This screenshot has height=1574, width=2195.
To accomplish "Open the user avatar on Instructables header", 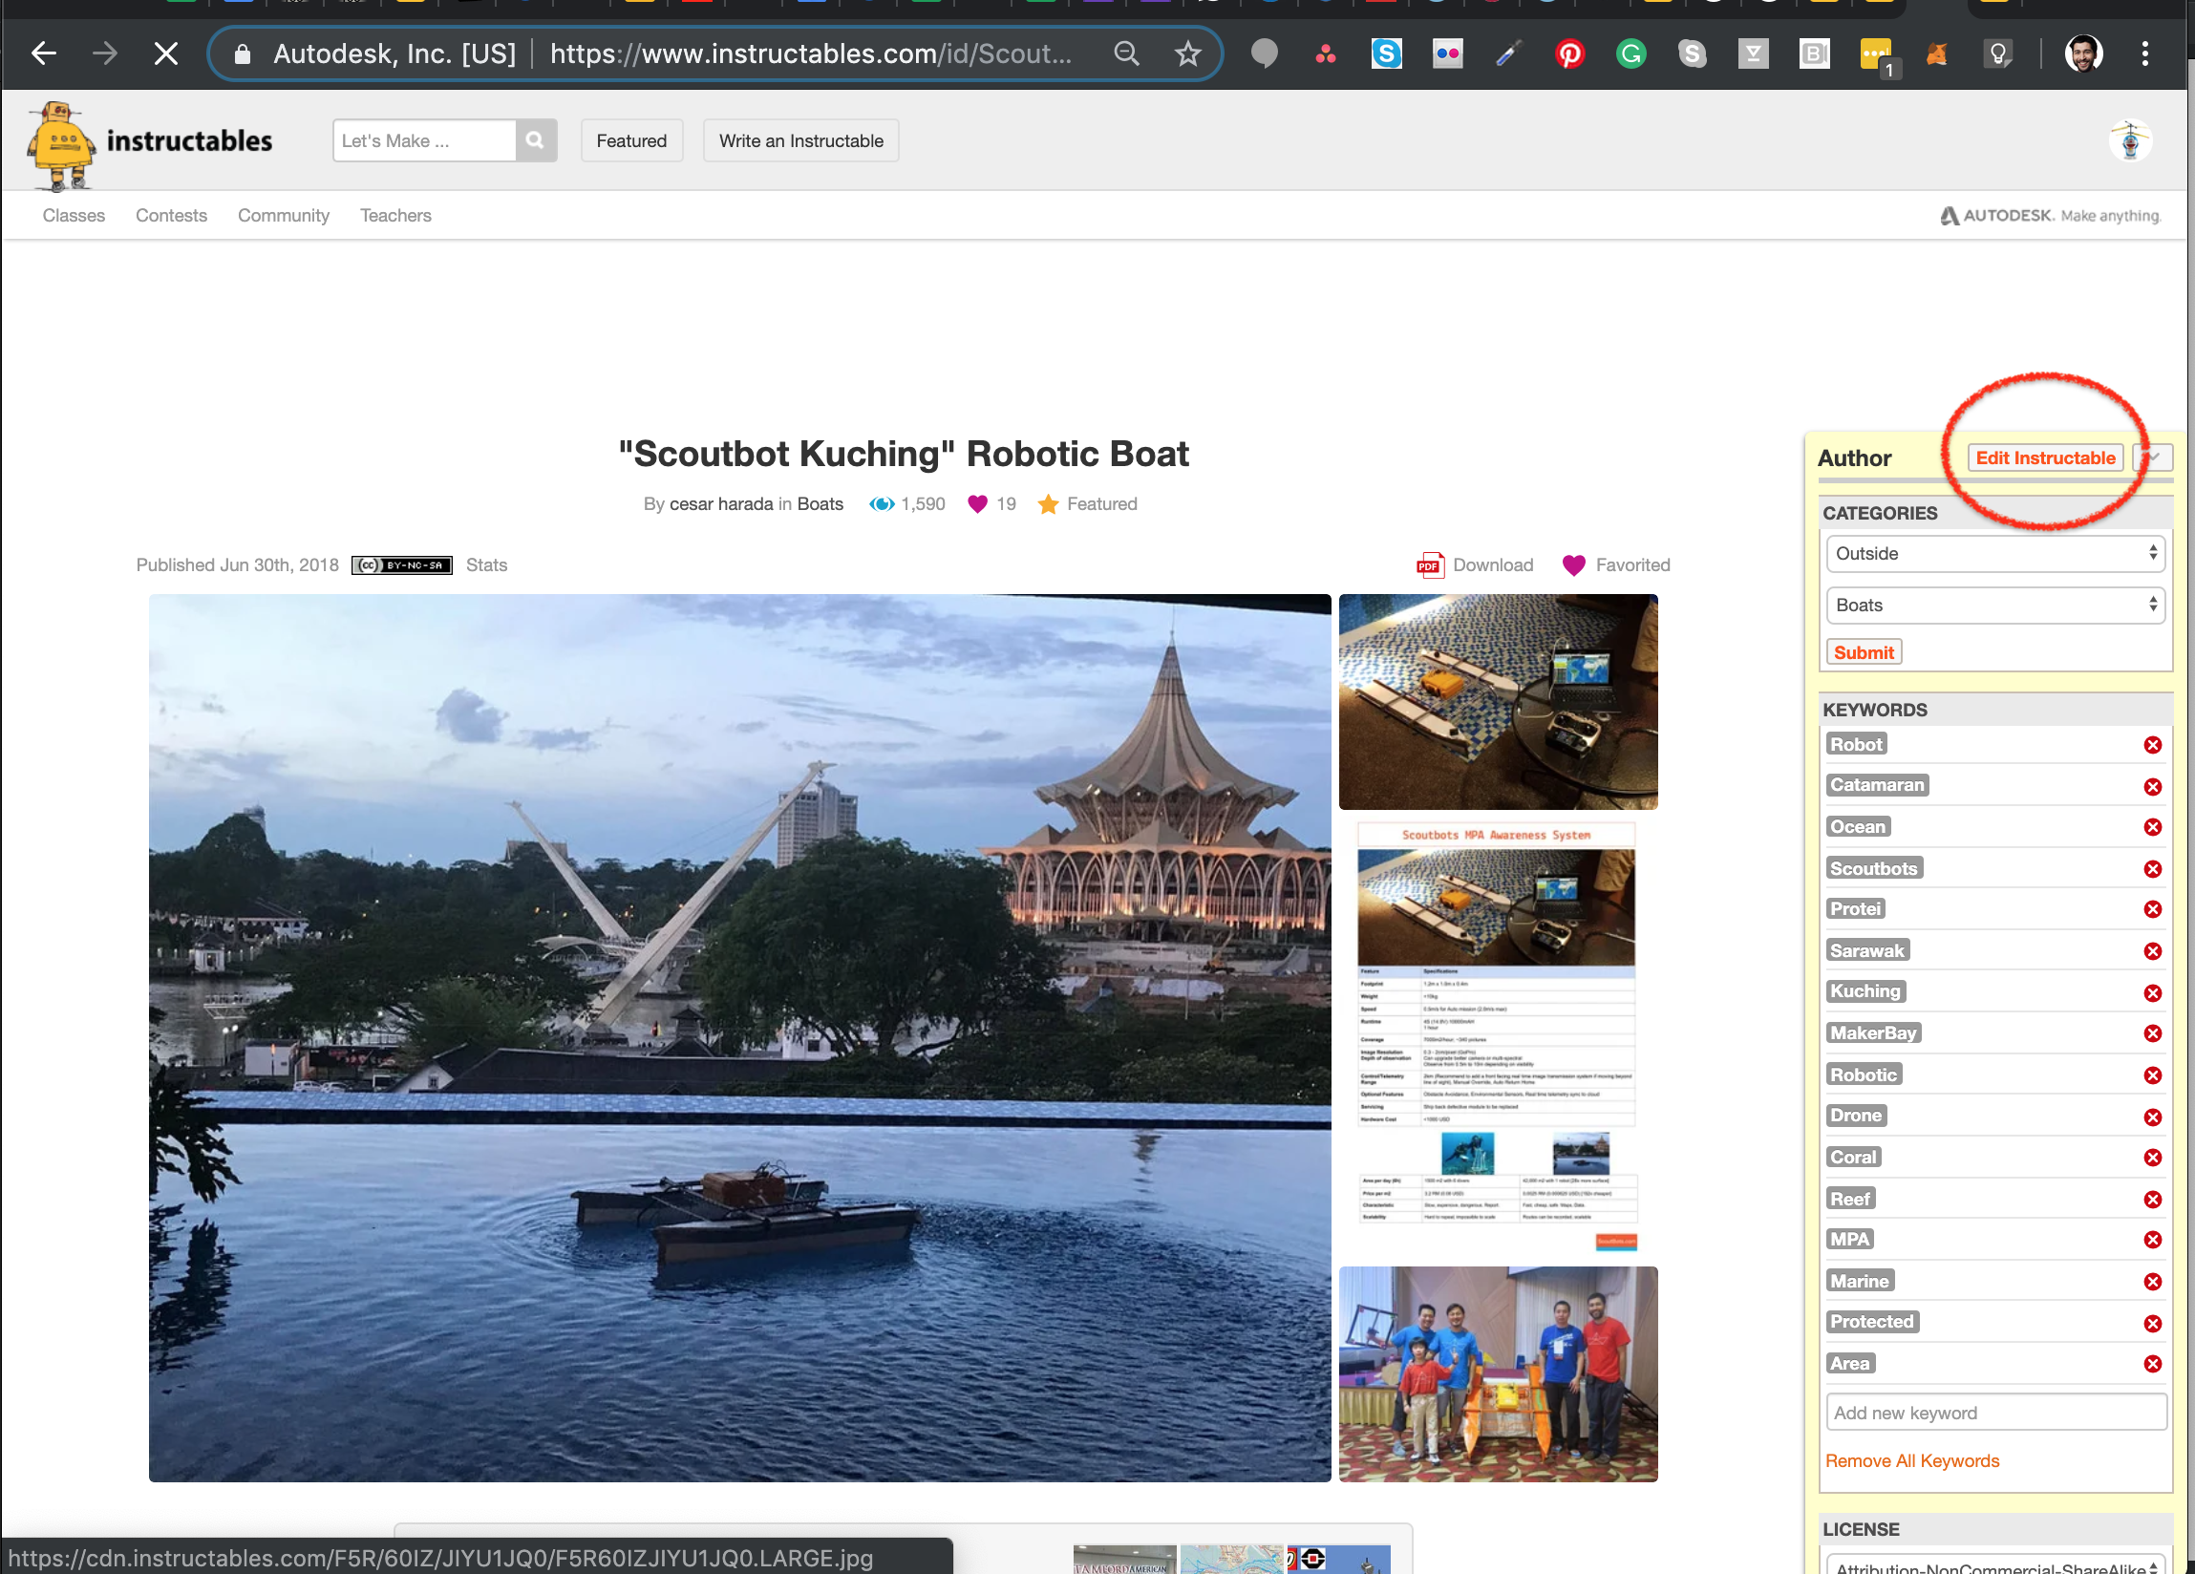I will coord(2129,140).
